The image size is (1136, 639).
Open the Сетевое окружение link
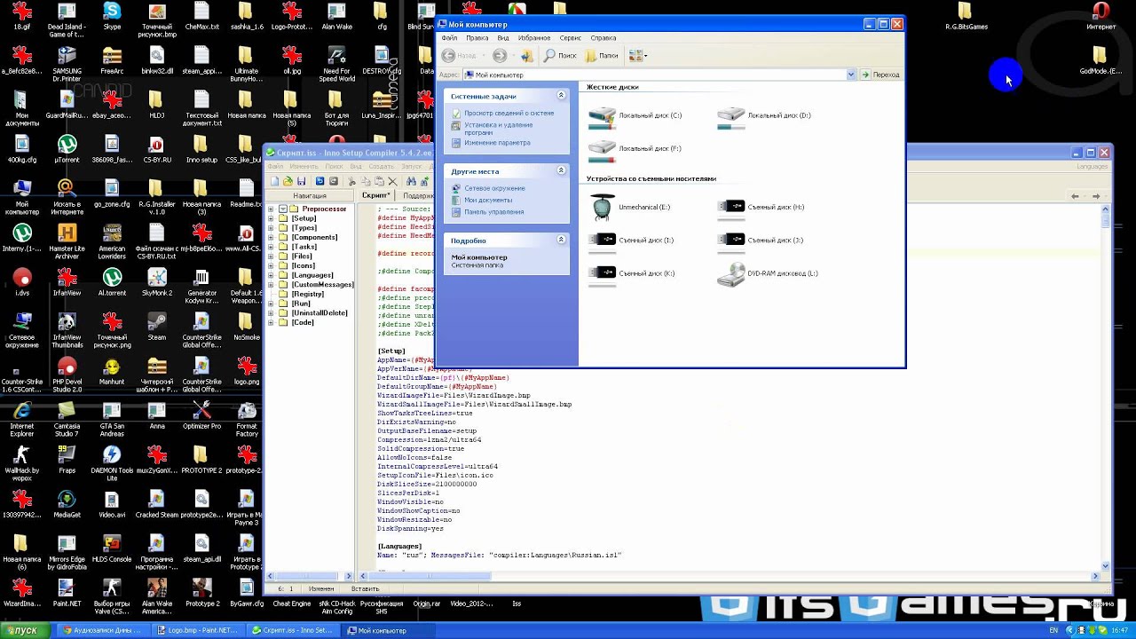tap(494, 188)
